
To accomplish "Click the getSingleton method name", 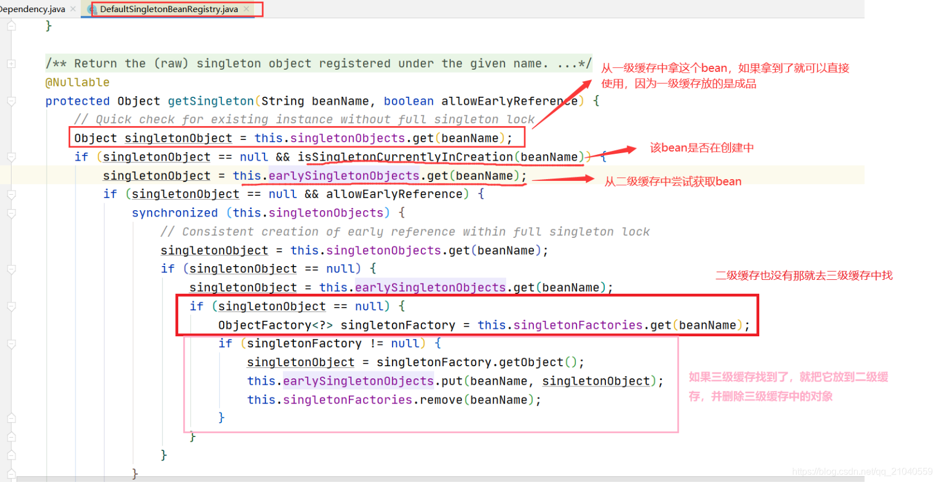I will coord(210,101).
